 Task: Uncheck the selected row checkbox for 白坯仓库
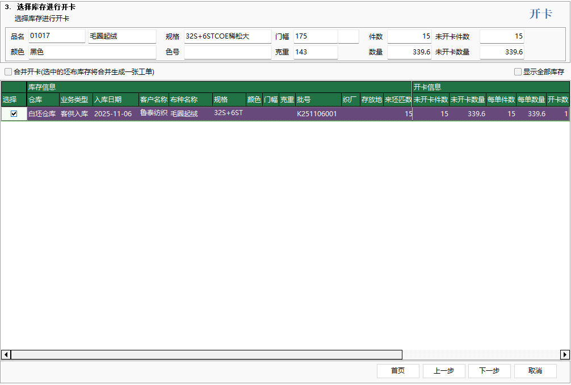(14, 113)
